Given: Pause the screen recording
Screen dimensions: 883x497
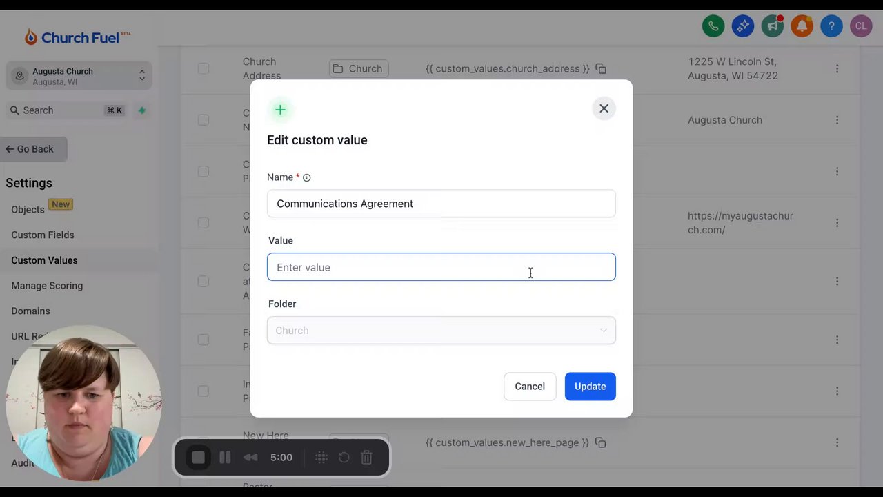Looking at the screenshot, I should (225, 458).
